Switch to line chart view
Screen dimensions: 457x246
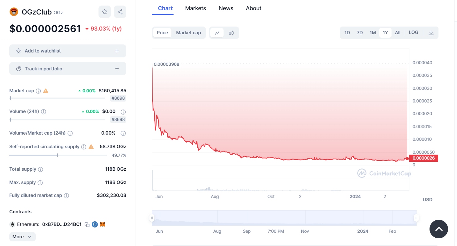217,33
